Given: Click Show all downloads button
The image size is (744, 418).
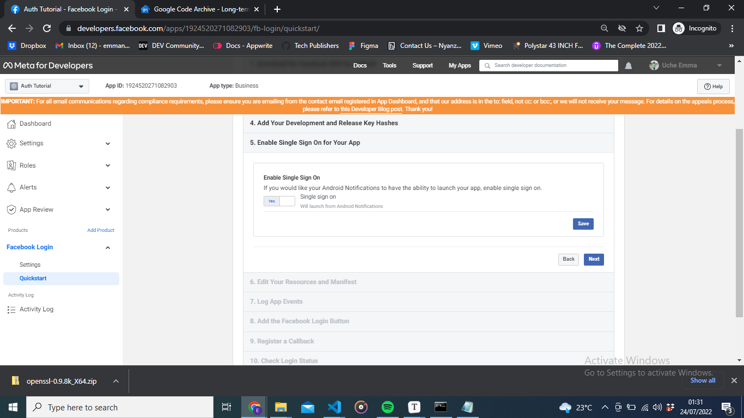Looking at the screenshot, I should point(703,380).
